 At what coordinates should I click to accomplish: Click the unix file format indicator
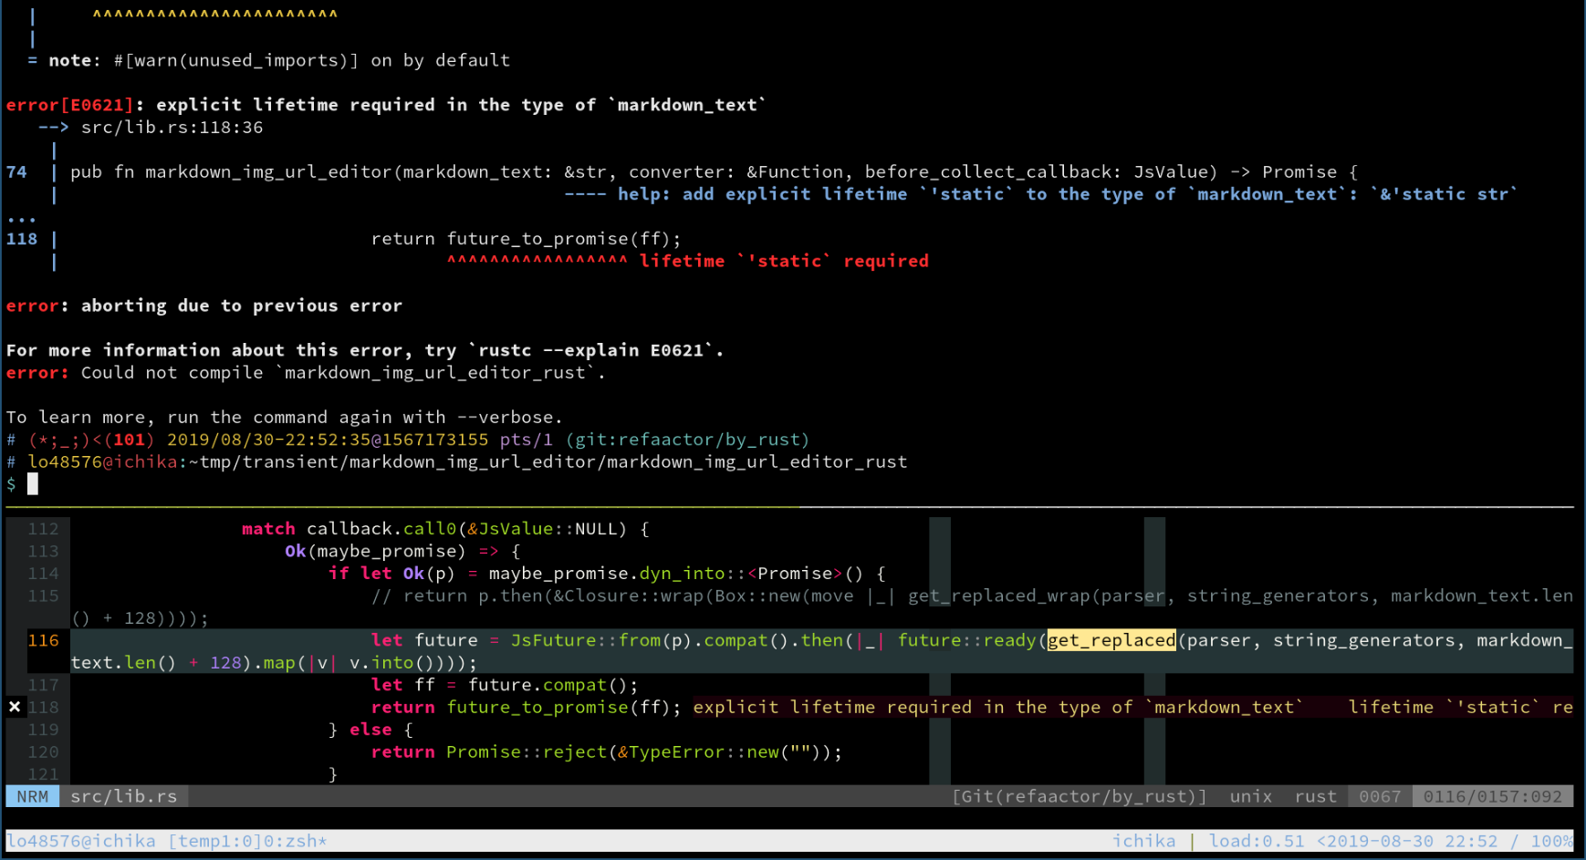[x=1250, y=796]
